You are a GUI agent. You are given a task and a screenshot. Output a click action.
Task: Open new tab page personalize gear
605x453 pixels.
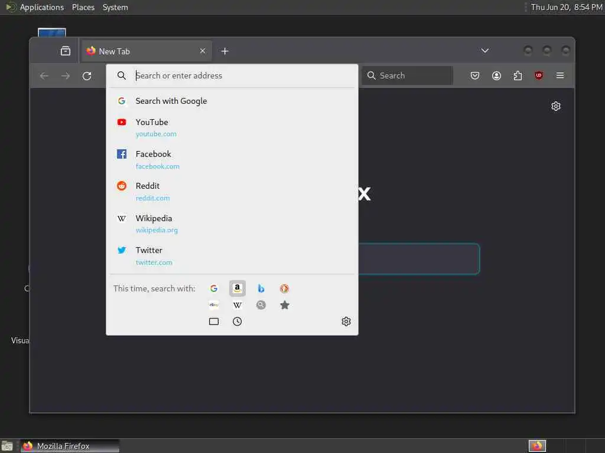pyautogui.click(x=555, y=106)
